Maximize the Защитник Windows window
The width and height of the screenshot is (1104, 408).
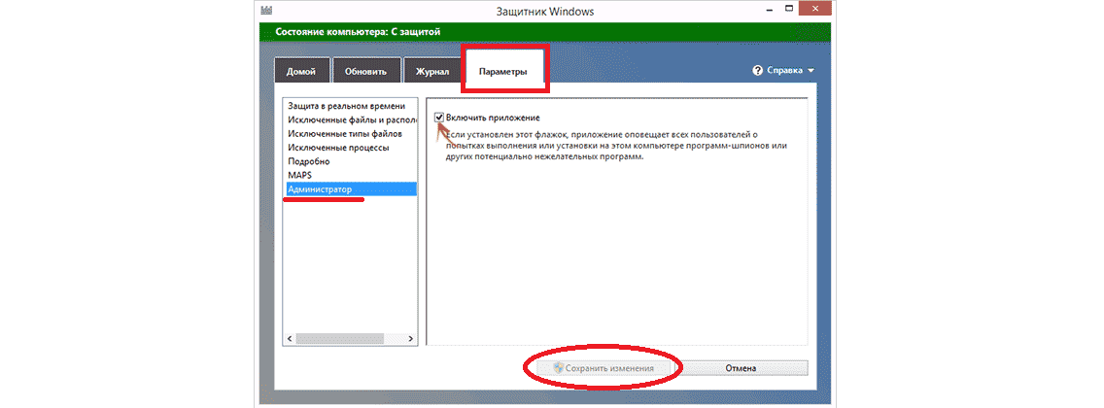(791, 9)
